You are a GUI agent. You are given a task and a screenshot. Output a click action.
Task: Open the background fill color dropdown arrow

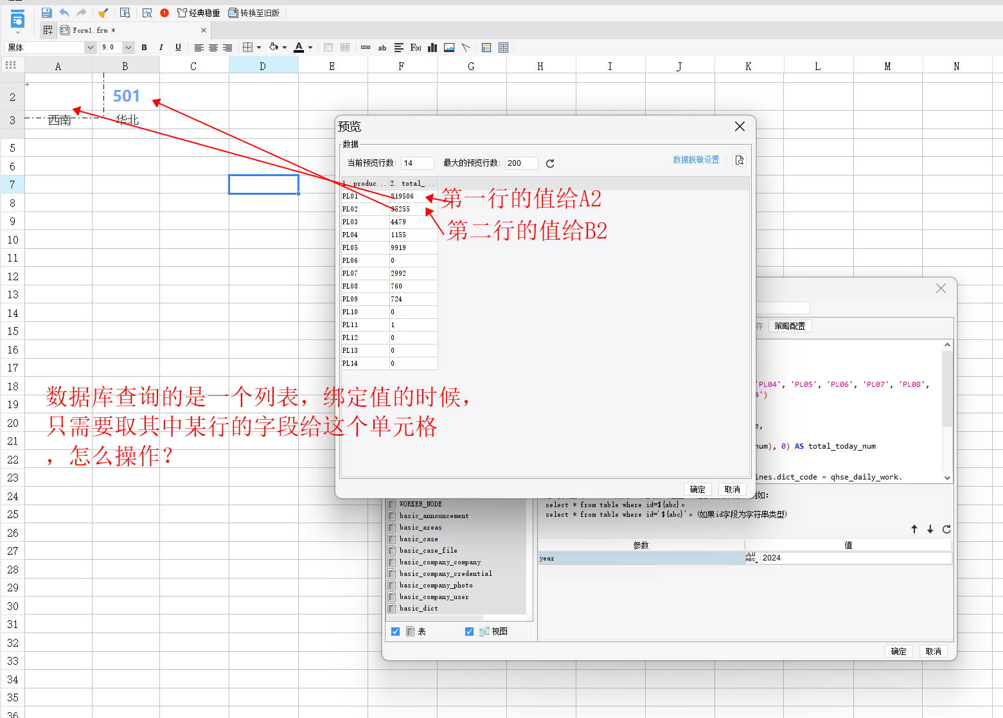[x=285, y=48]
